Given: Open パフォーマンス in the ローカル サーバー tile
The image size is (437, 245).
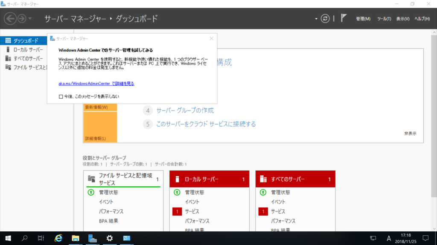Looking at the screenshot, I should 197,221.
